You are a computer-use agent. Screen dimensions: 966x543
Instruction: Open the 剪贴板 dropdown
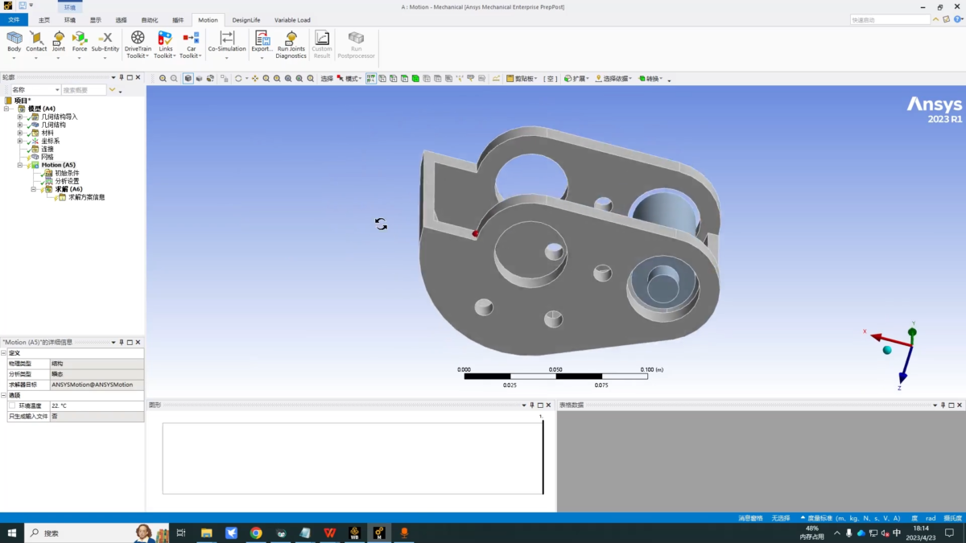coord(522,79)
